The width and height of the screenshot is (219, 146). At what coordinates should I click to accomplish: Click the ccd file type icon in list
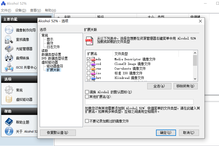(x=93, y=64)
